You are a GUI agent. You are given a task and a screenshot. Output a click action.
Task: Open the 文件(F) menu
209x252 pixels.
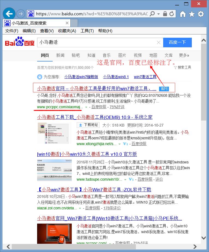(x=11, y=31)
